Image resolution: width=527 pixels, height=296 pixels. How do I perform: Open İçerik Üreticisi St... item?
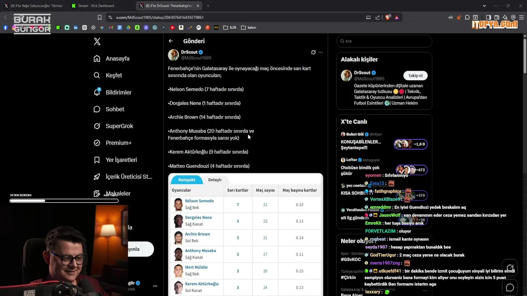tap(123, 176)
